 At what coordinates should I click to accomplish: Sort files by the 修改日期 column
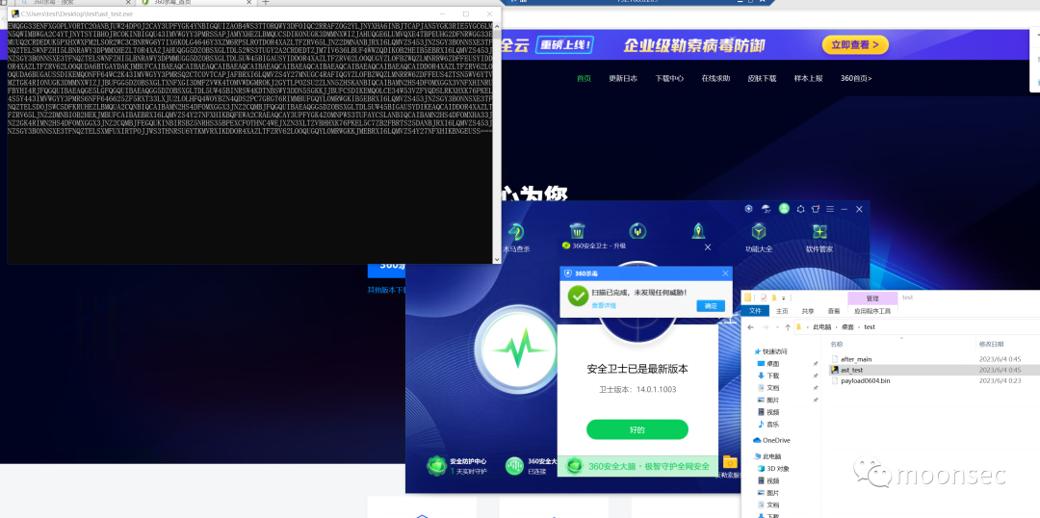(x=992, y=345)
